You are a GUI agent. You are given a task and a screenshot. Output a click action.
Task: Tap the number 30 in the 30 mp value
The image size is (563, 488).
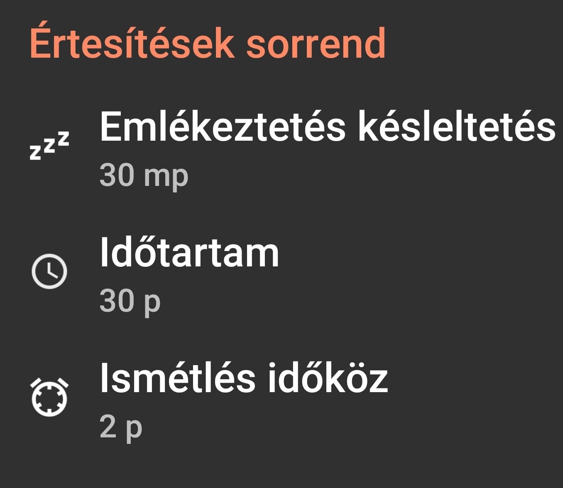coord(117,176)
